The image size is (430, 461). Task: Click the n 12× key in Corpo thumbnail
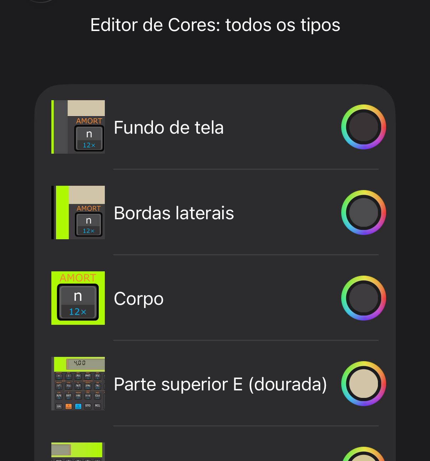click(x=78, y=302)
